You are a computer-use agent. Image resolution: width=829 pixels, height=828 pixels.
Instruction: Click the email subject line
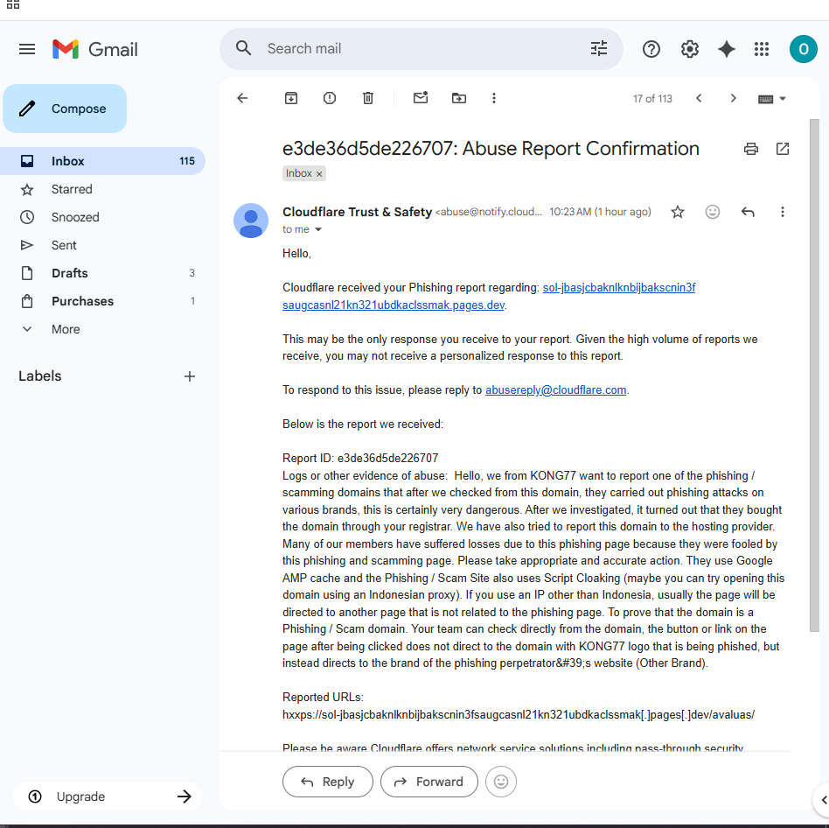[491, 149]
